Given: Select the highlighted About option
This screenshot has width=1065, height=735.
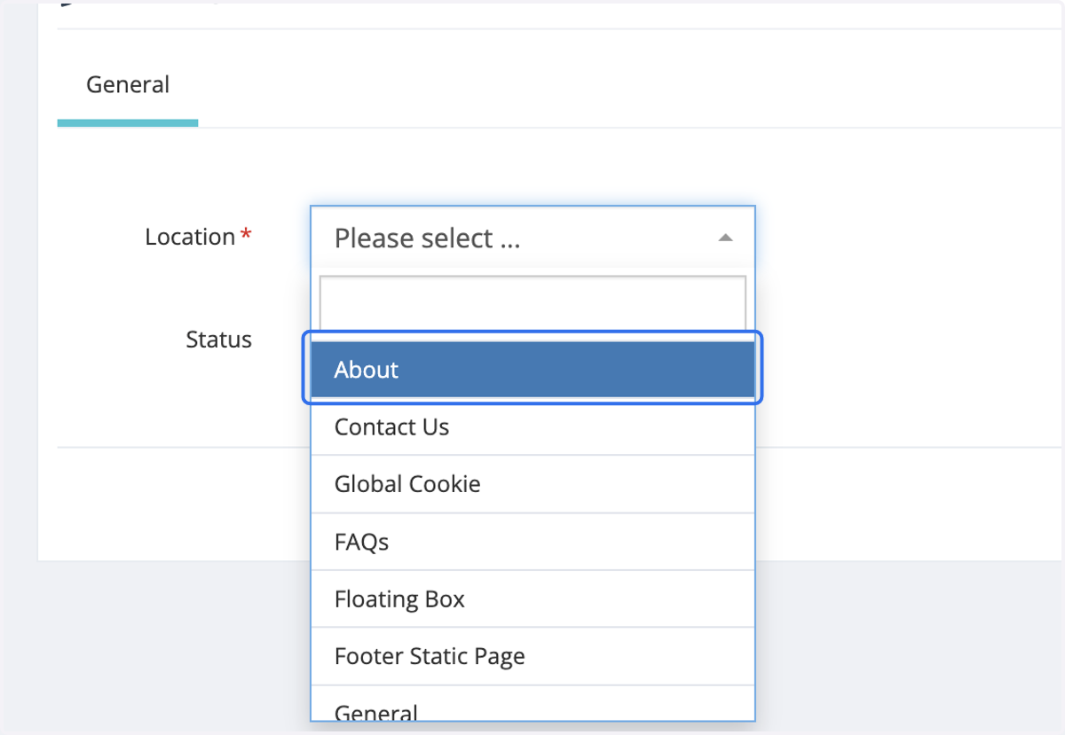Looking at the screenshot, I should 532,370.
